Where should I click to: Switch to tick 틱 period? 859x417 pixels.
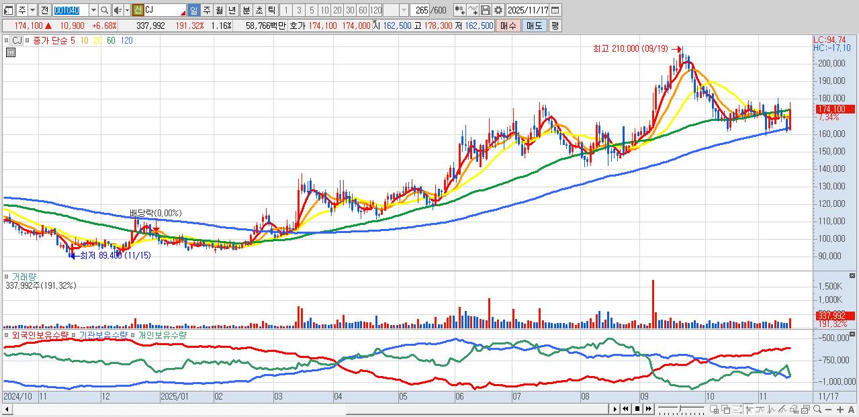(x=271, y=10)
